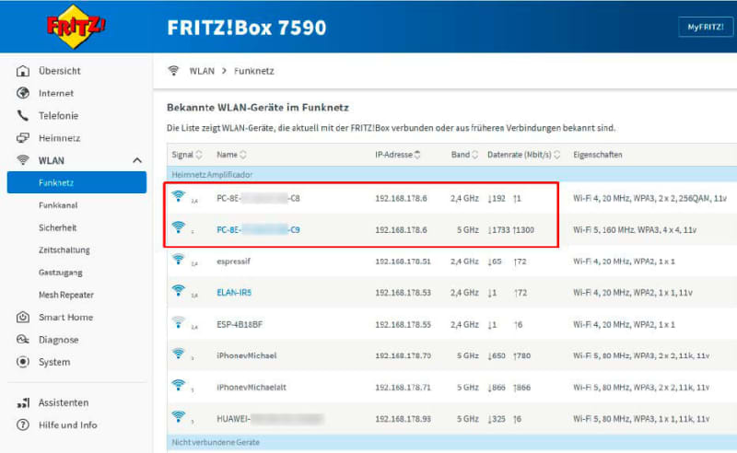Click the iPhonevMichael device name
The width and height of the screenshot is (737, 453).
246,355
